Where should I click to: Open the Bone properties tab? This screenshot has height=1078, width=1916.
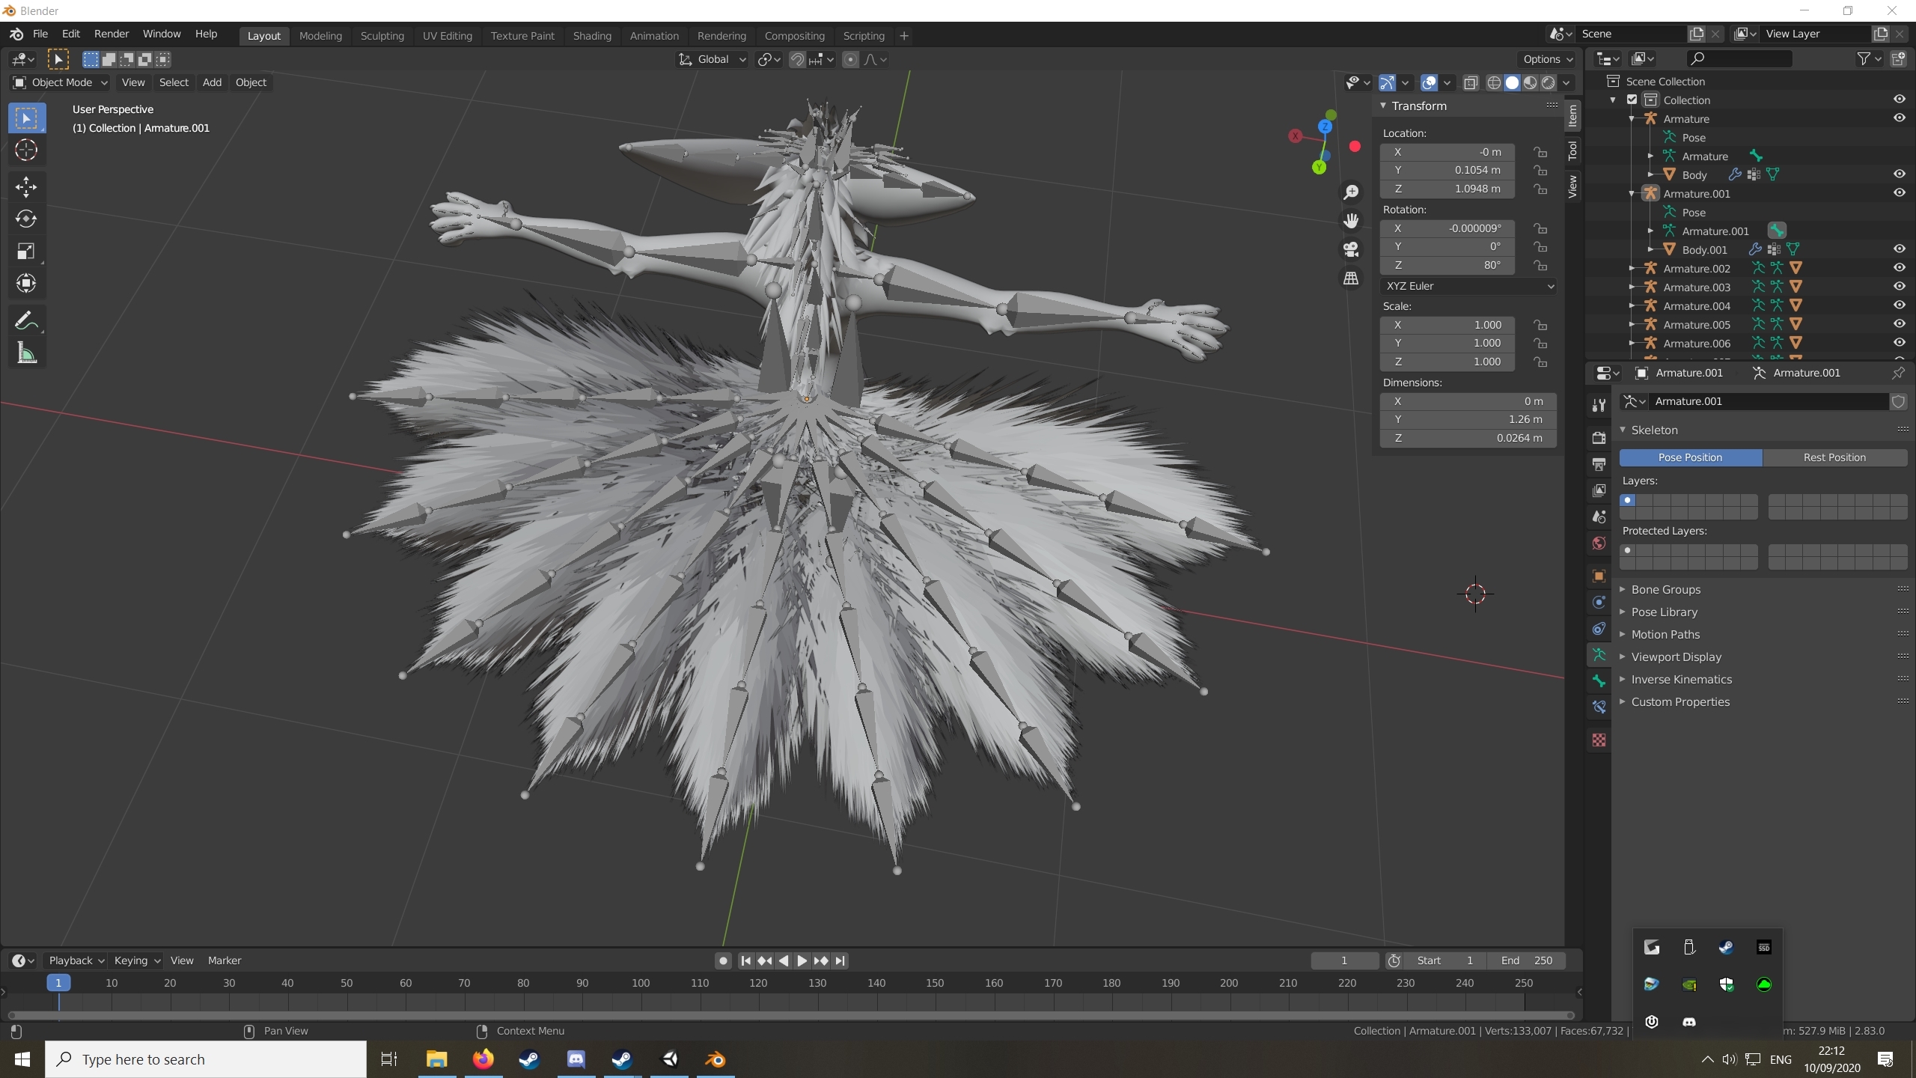coord(1598,681)
